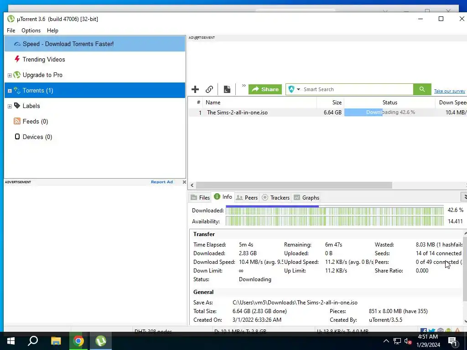Add torrent from URL link icon
467x350 pixels.
click(x=209, y=89)
